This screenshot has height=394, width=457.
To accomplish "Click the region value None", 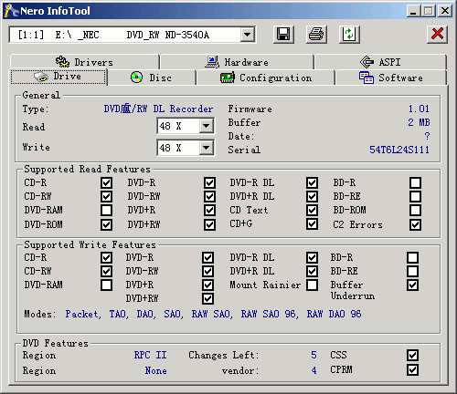I will point(155,370).
